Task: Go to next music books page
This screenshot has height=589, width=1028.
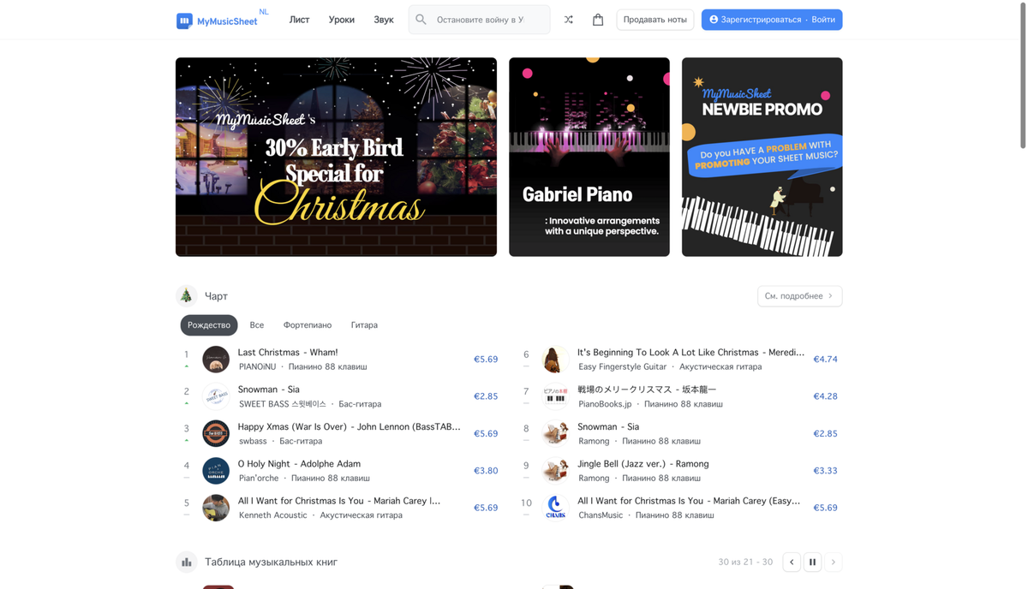Action: (x=834, y=562)
